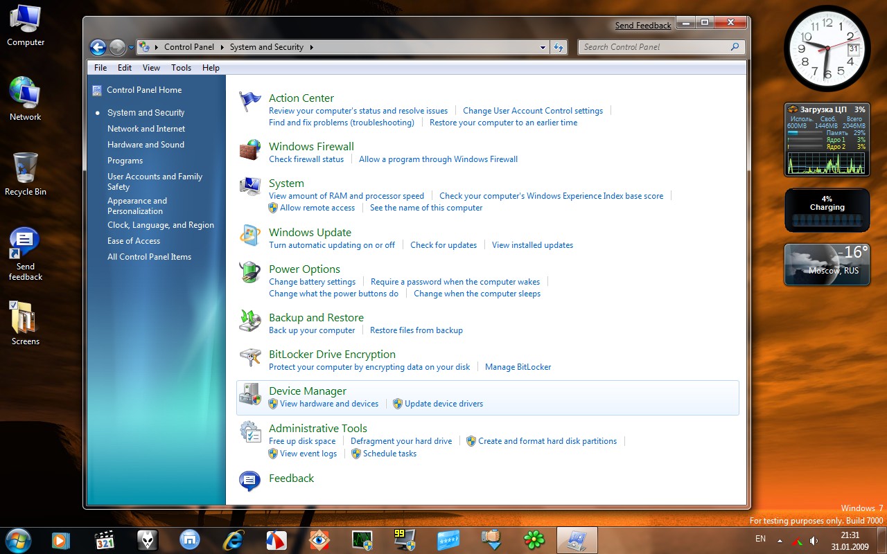Open Clock, Language, and Region
Screen dimensions: 887x554
pyautogui.click(x=161, y=225)
